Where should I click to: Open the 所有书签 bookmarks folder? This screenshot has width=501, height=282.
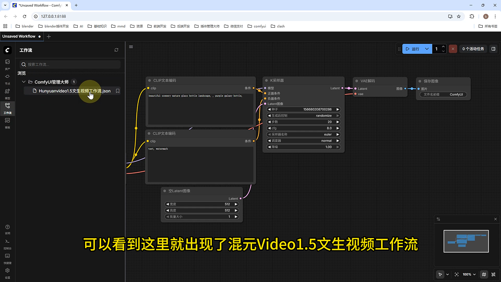[x=487, y=26]
